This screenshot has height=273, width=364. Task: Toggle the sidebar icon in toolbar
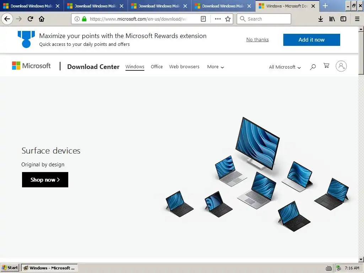click(x=343, y=19)
